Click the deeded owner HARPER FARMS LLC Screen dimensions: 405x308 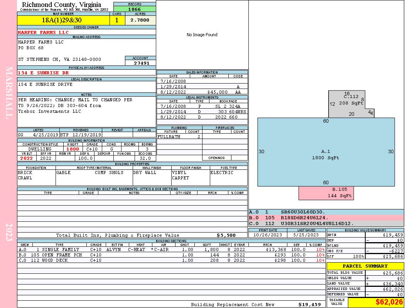click(43, 32)
